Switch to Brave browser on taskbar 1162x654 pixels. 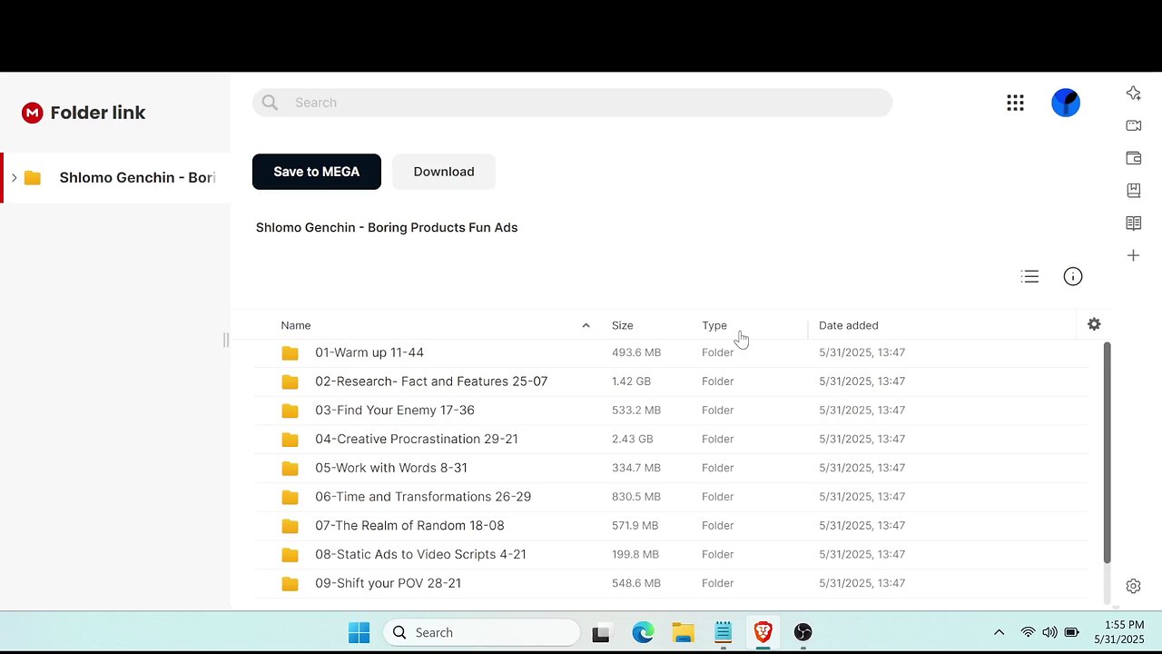coord(763,632)
